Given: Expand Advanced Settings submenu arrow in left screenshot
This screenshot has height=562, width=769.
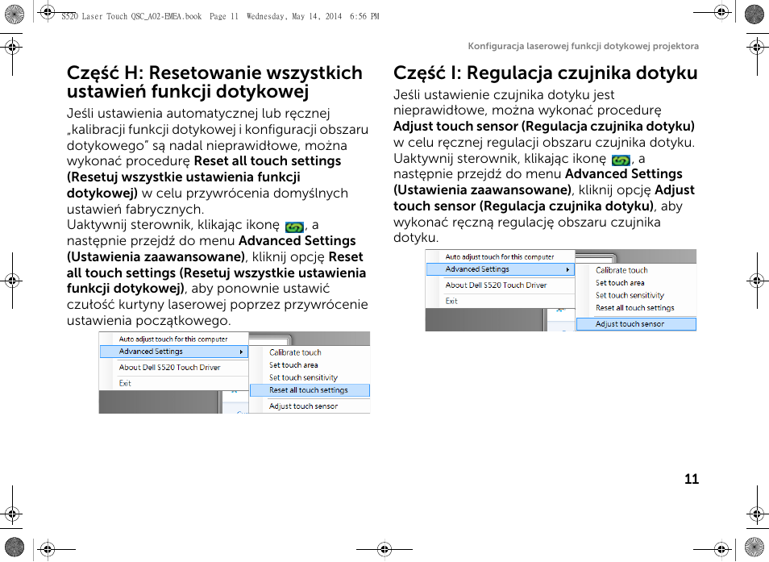Looking at the screenshot, I should pos(241,352).
